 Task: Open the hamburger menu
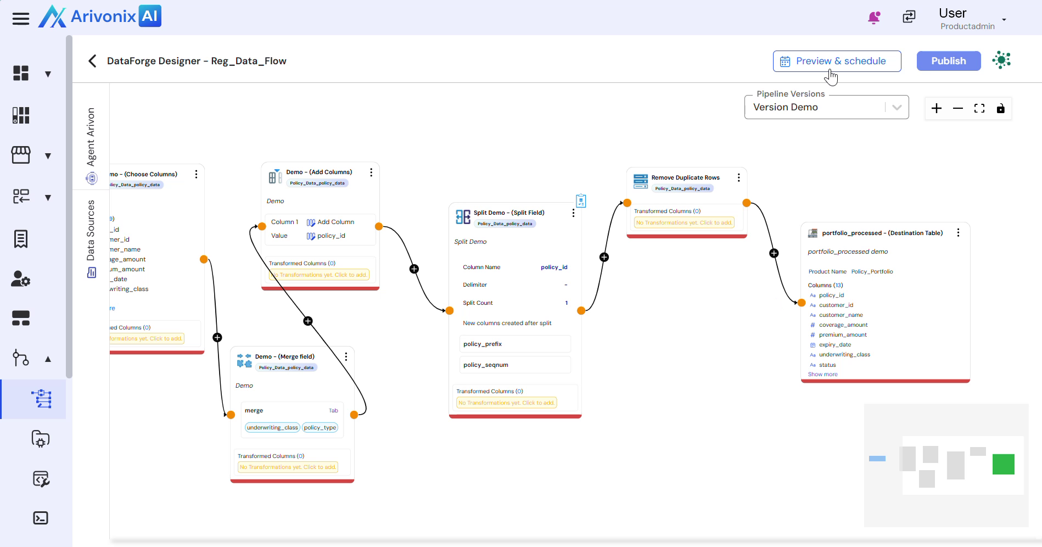[21, 19]
